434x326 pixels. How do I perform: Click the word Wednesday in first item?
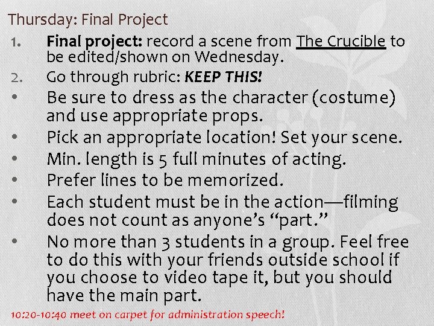coord(239,57)
